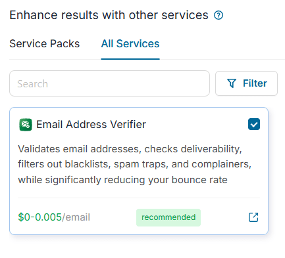Click the Enhance results with other services heading
This screenshot has height=258, width=285.
pyautogui.click(x=109, y=15)
